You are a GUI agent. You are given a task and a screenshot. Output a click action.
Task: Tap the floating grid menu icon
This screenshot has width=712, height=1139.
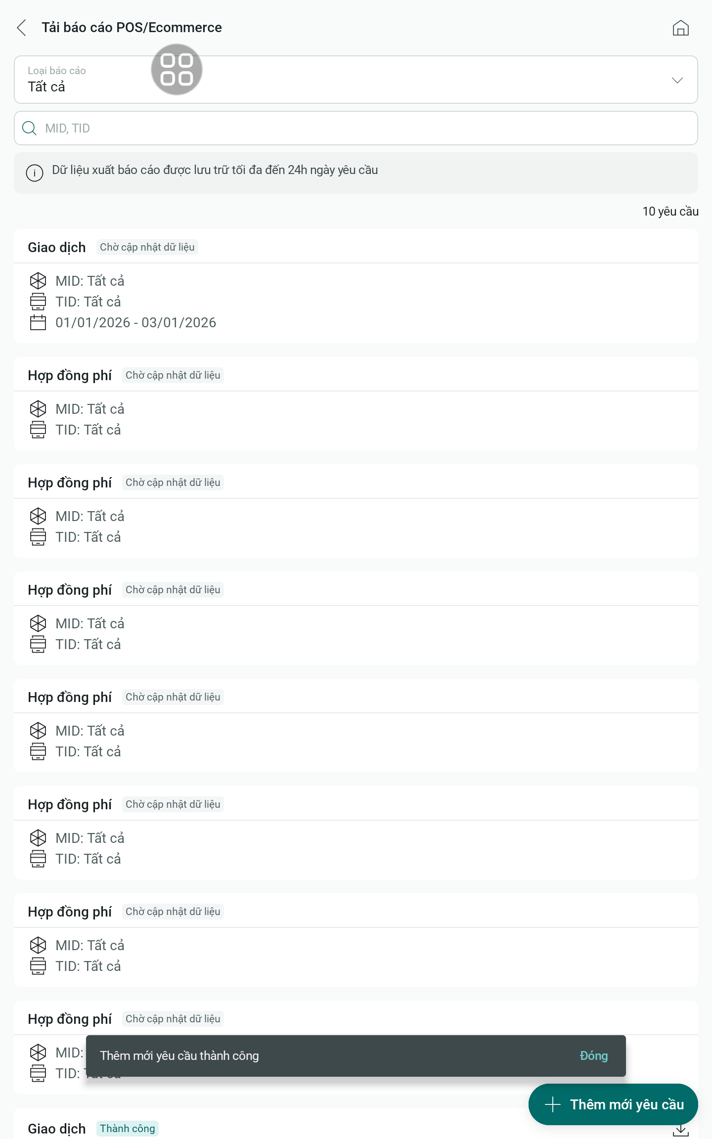point(177,70)
